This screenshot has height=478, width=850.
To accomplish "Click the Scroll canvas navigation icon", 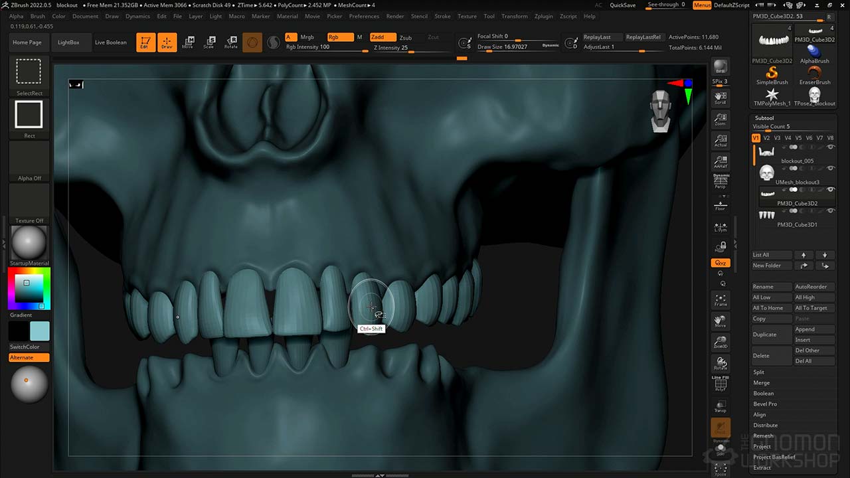I will click(721, 99).
